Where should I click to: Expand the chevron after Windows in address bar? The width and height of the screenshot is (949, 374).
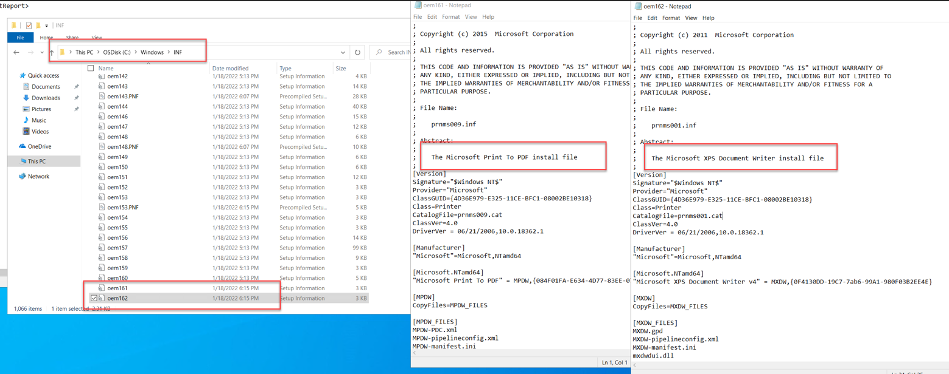pyautogui.click(x=169, y=53)
